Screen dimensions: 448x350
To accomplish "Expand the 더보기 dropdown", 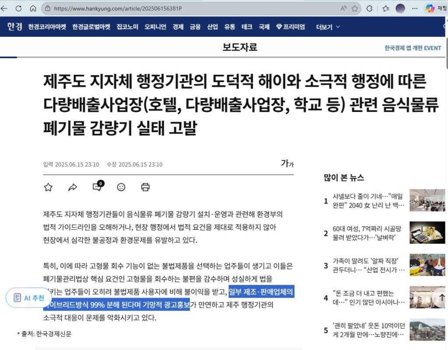I will pyautogui.click(x=328, y=27).
